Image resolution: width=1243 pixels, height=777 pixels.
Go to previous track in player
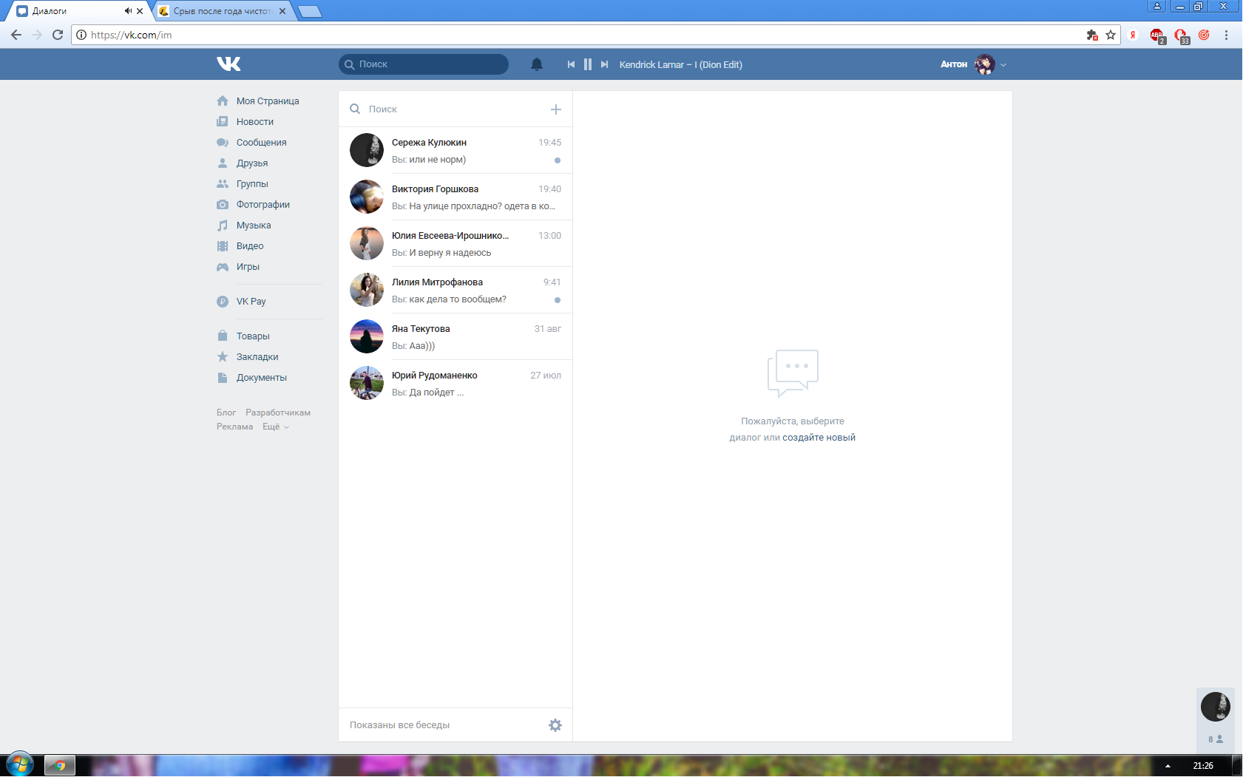[x=571, y=64]
